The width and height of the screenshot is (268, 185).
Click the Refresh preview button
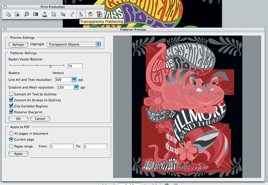click(x=18, y=45)
